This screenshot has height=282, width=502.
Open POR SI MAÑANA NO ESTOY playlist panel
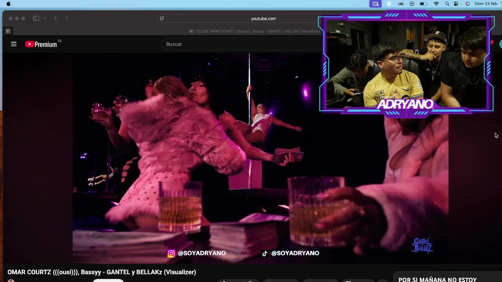[438, 280]
